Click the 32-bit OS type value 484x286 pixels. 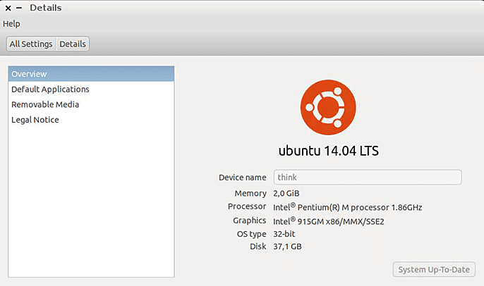(x=284, y=234)
